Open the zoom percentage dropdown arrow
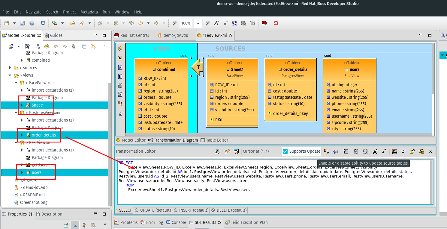Viewport: 447px width, 229px height. 198,23
